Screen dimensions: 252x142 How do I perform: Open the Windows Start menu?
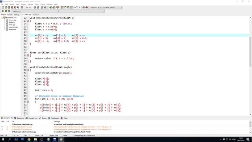point(3,139)
